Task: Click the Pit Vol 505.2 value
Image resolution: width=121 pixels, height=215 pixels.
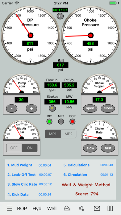Action: click(69, 85)
